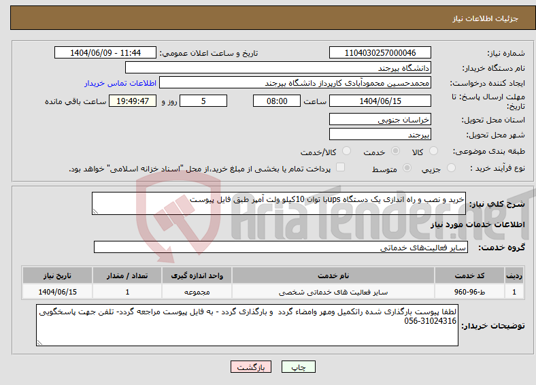Click the section title اطلاعات خدمات مورد نیاز
Screen dimensions: 536x385
478,224
